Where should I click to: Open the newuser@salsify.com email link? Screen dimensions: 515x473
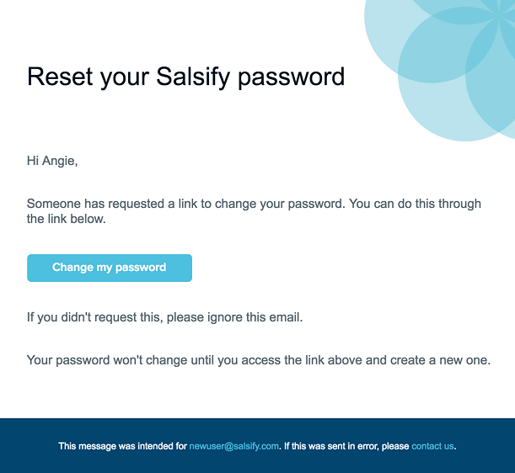[233, 446]
